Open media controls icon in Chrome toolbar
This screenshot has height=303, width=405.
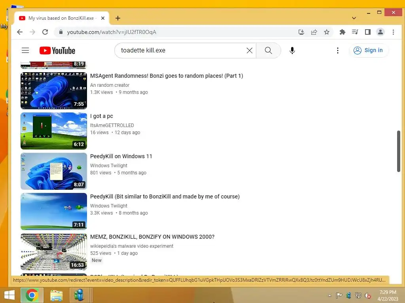tap(355, 32)
